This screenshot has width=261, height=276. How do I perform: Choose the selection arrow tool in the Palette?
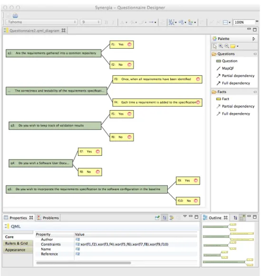click(x=215, y=46)
